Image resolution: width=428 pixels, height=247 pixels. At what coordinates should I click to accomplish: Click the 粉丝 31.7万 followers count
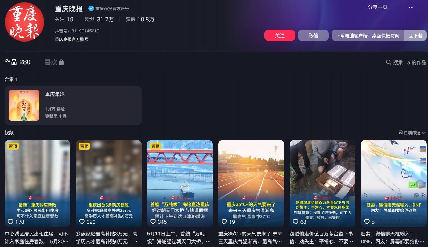[x=100, y=20]
